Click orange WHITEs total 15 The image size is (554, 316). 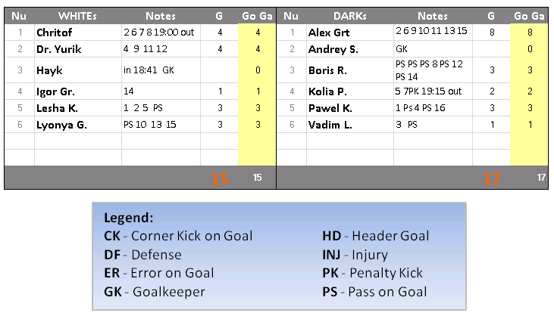220,179
